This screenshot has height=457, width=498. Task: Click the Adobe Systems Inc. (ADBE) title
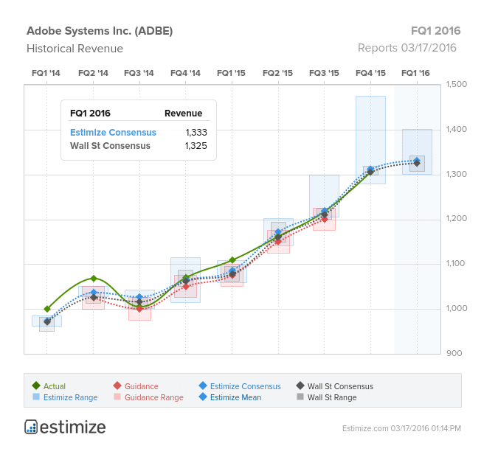pyautogui.click(x=100, y=31)
